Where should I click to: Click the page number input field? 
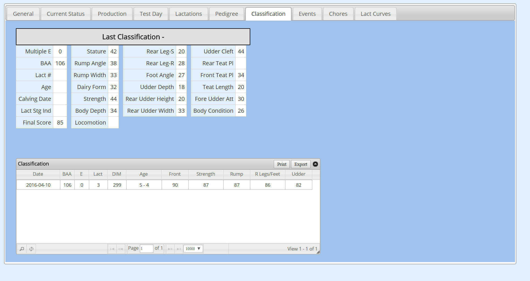147,249
